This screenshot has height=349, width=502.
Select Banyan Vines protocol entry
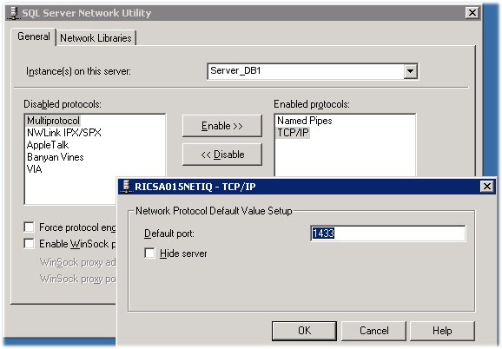click(56, 157)
